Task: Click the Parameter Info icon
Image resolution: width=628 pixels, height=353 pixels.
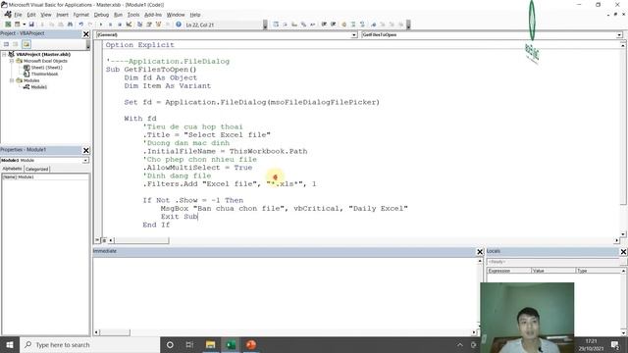Action: [x=303, y=25]
